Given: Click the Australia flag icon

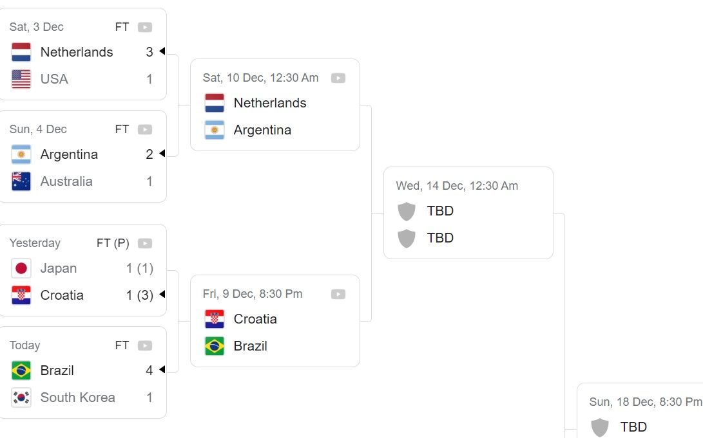Looking at the screenshot, I should click(20, 181).
